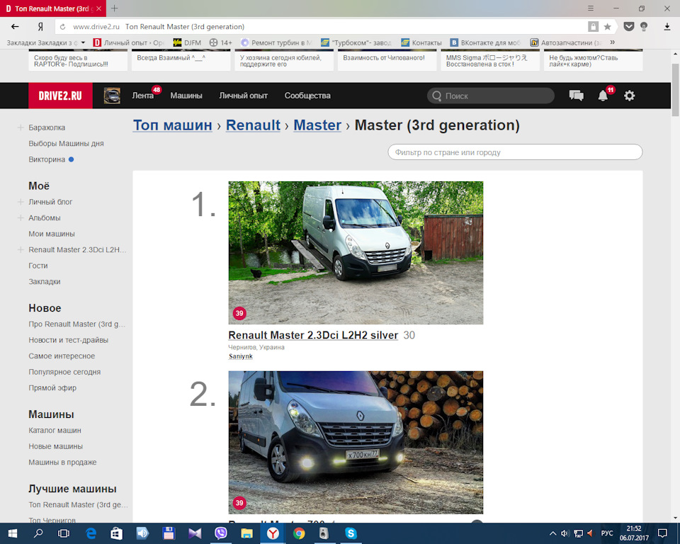Click the lock icon in address bar
Image resolution: width=680 pixels, height=544 pixels.
(x=594, y=26)
